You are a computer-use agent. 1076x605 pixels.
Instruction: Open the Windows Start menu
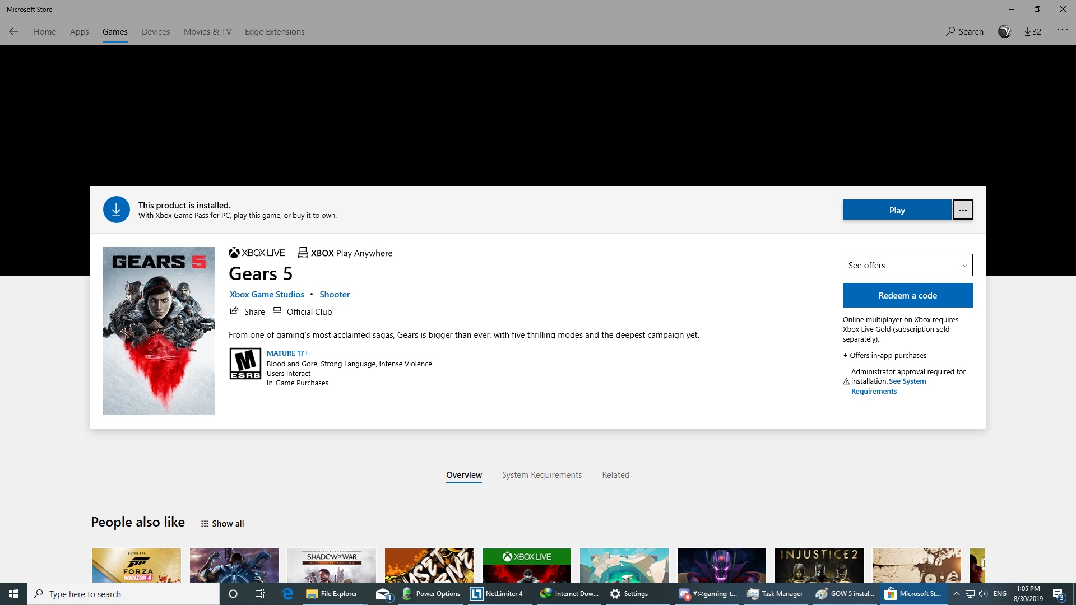[13, 594]
